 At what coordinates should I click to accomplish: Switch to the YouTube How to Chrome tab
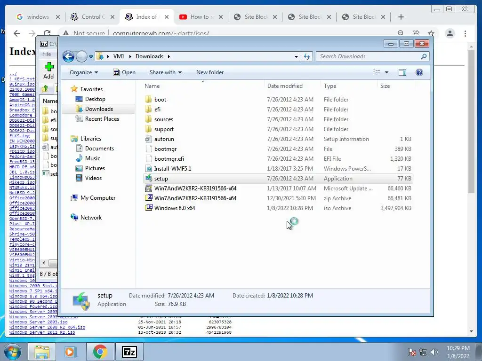[201, 17]
